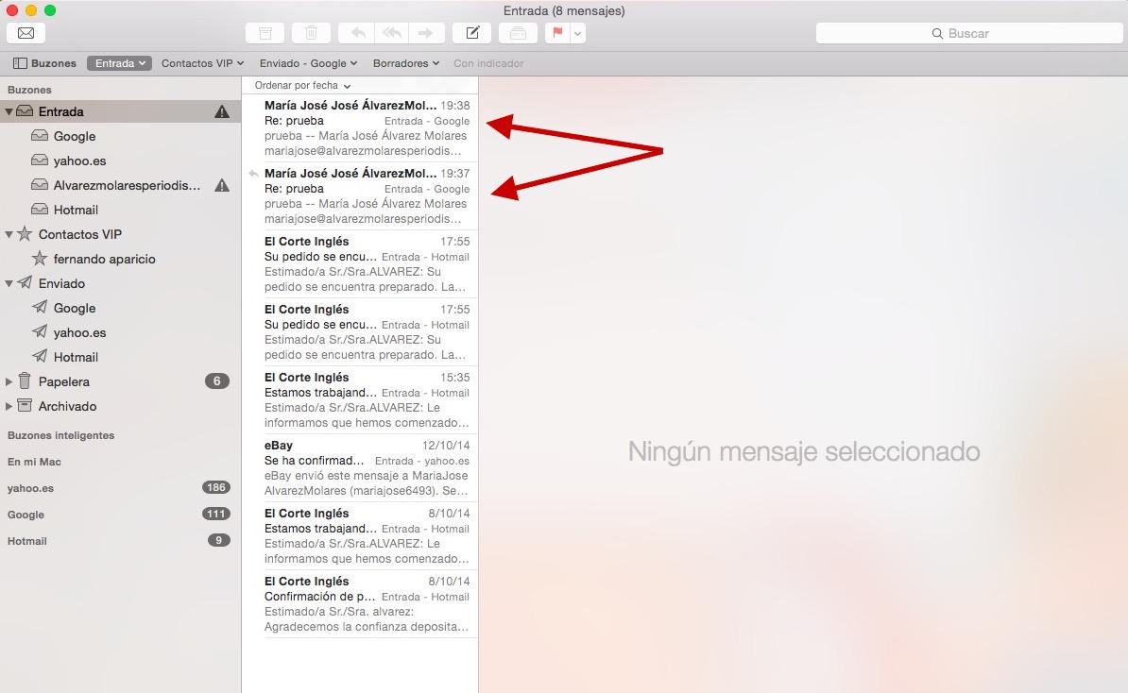Compose a new message with pencil icon
1128x693 pixels.
click(x=471, y=33)
